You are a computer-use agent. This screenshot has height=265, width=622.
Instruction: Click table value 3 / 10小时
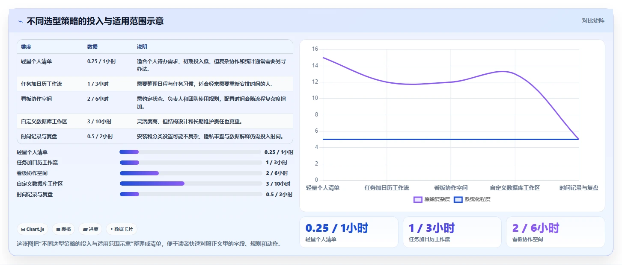coord(99,121)
